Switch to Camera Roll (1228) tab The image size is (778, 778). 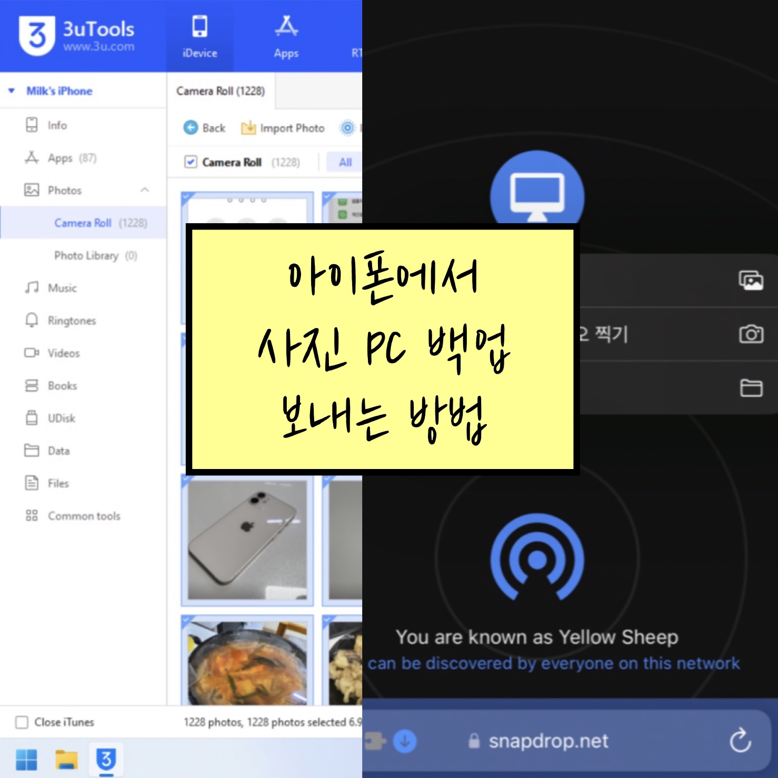point(221,91)
